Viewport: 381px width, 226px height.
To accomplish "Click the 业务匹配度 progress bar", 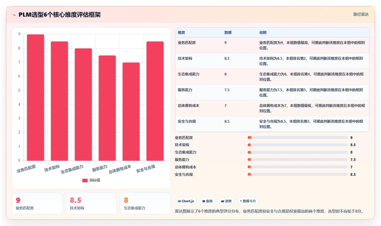I will [298, 138].
